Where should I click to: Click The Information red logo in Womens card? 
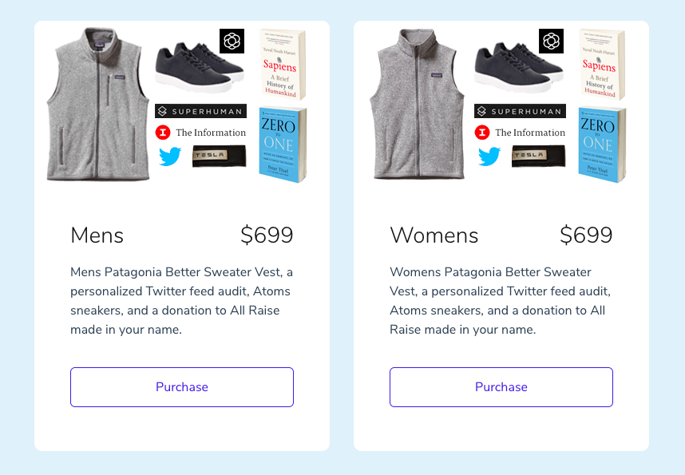[482, 133]
